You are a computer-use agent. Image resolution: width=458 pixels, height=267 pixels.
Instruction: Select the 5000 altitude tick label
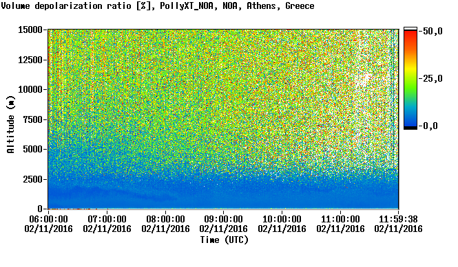[32, 149]
